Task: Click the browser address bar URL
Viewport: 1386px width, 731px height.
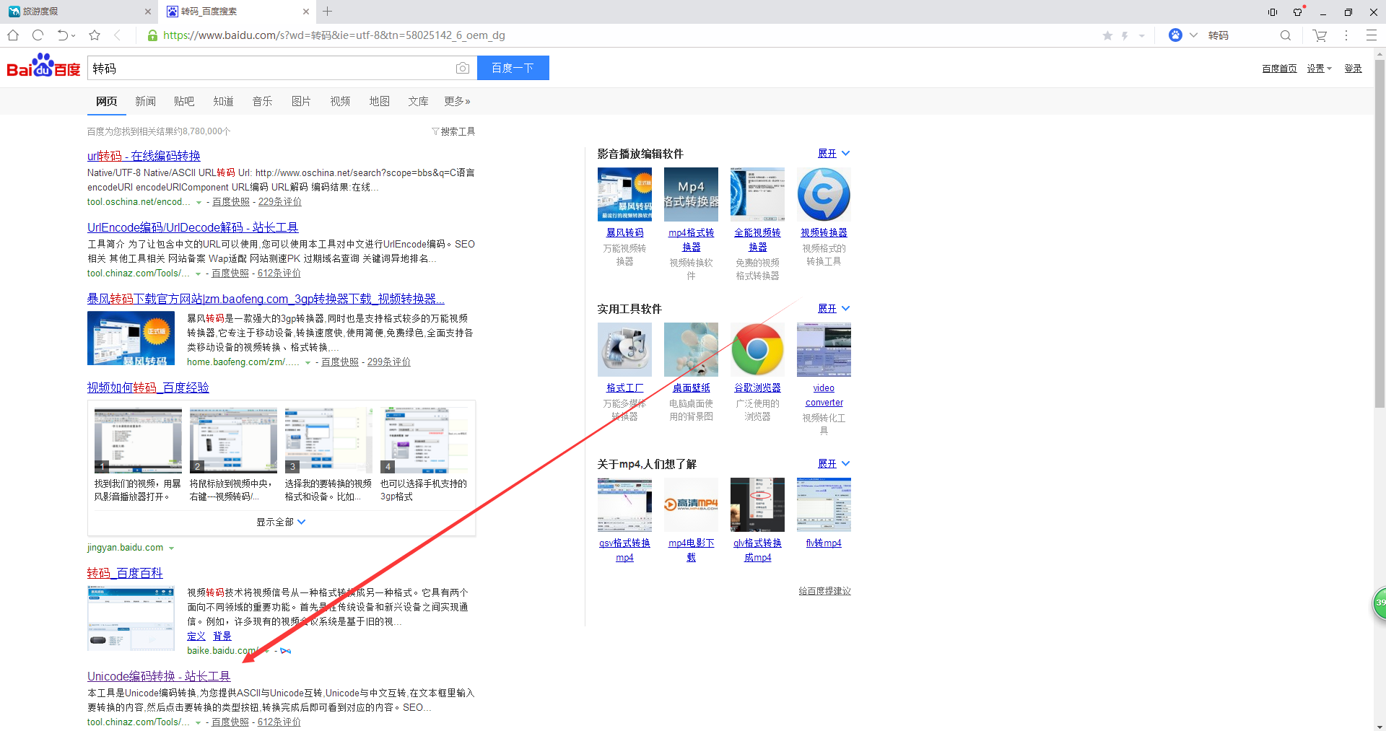Action: pos(334,35)
